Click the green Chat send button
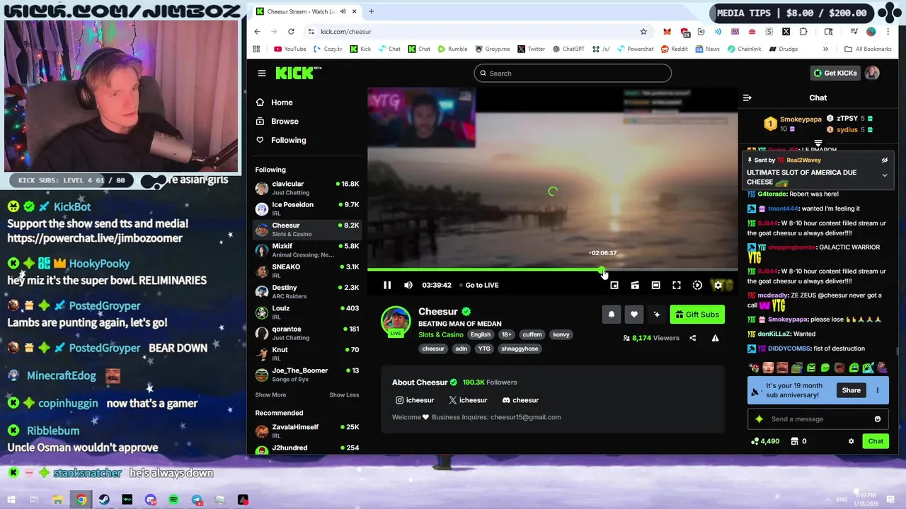This screenshot has height=509, width=906. (x=876, y=441)
